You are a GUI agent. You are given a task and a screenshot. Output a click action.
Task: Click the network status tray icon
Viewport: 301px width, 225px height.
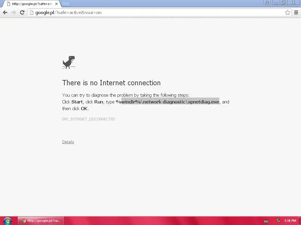279,221
